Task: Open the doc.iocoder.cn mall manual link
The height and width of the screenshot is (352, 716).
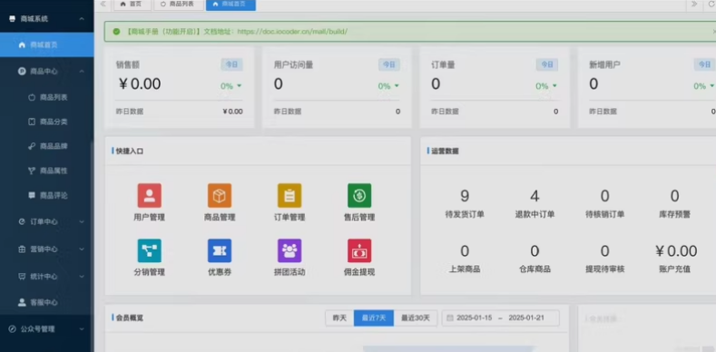Action: tap(293, 32)
